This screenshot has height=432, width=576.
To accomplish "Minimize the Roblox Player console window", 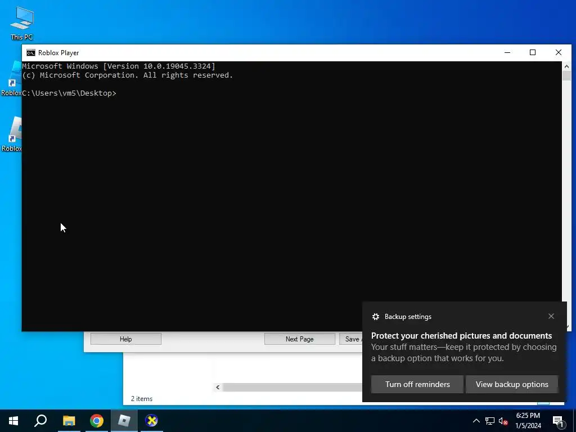I will coord(507,52).
